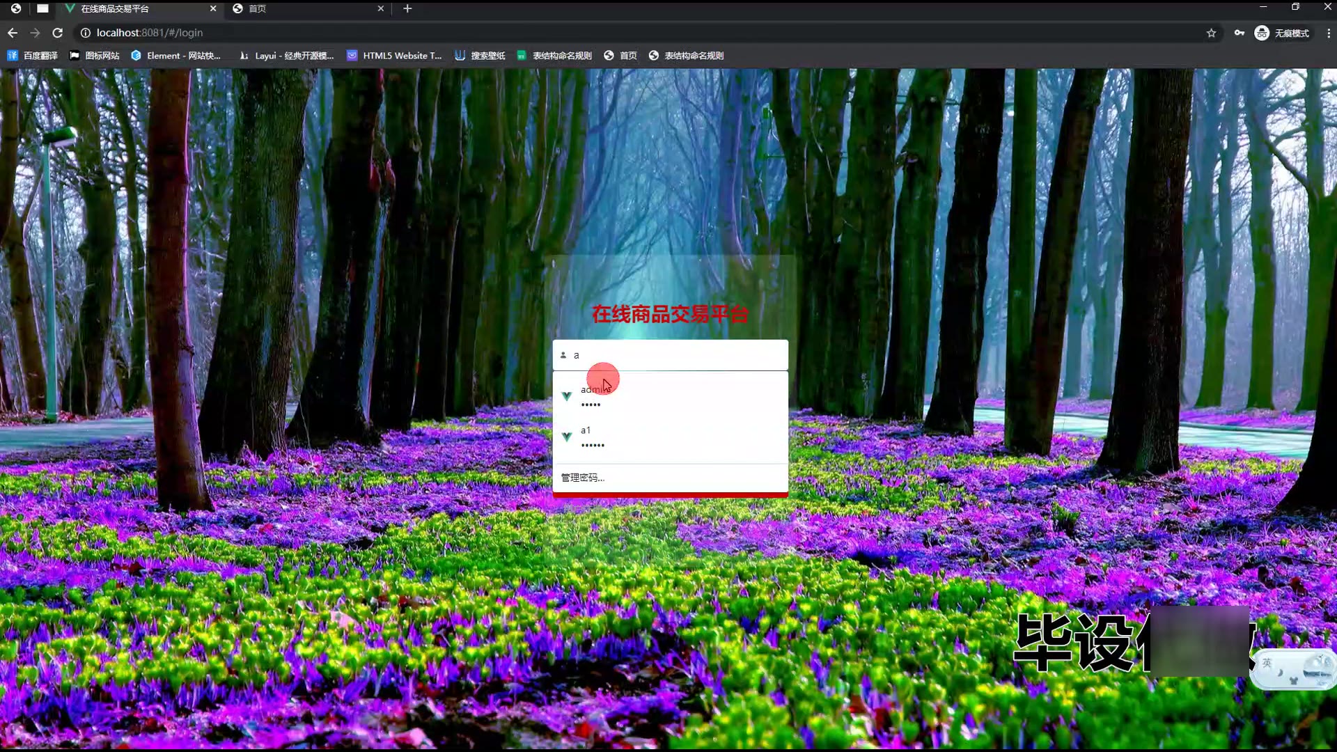Click the user icon inside the username field
Screen dimensions: 1337x752
(x=563, y=355)
